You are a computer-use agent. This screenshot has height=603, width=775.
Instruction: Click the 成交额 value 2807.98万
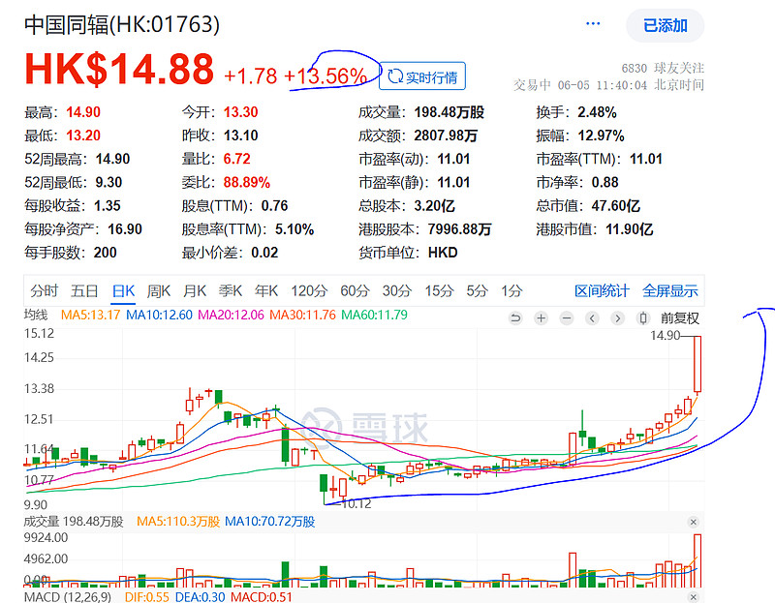[446, 136]
